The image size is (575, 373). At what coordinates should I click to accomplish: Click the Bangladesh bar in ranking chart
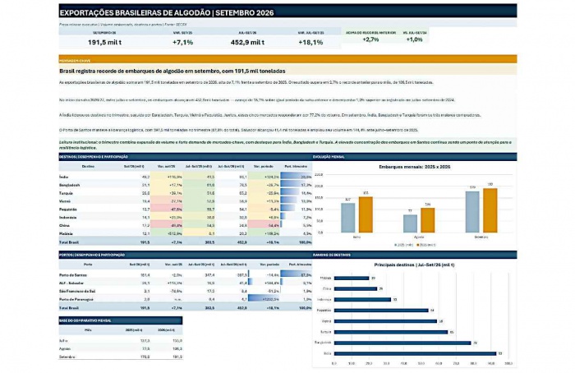(x=402, y=343)
